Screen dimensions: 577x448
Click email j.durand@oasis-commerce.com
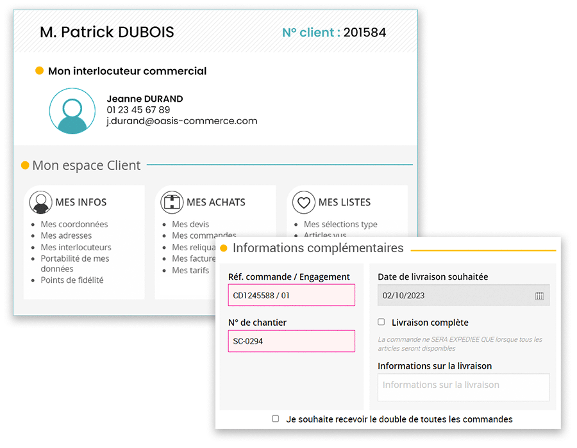182,121
